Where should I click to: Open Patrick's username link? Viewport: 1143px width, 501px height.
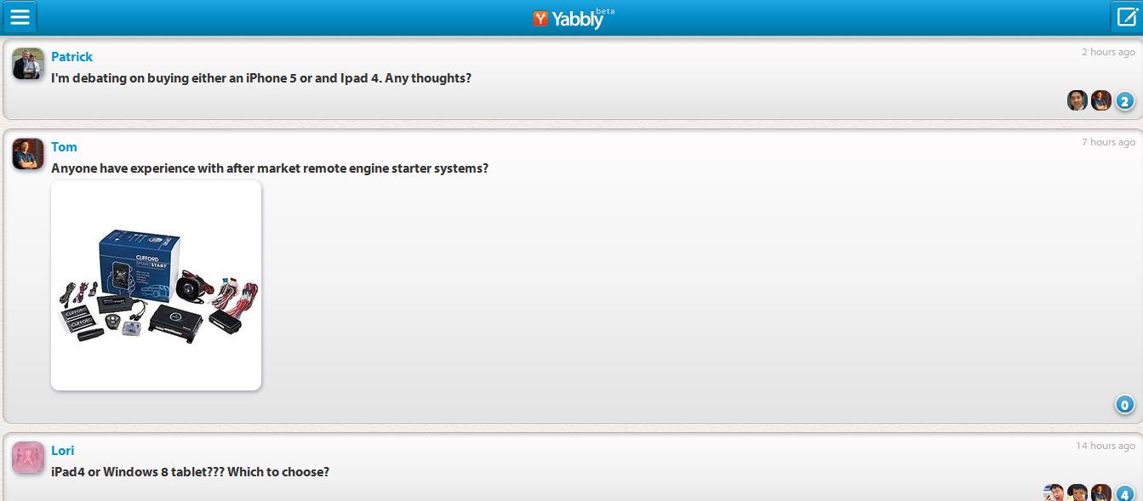(71, 56)
